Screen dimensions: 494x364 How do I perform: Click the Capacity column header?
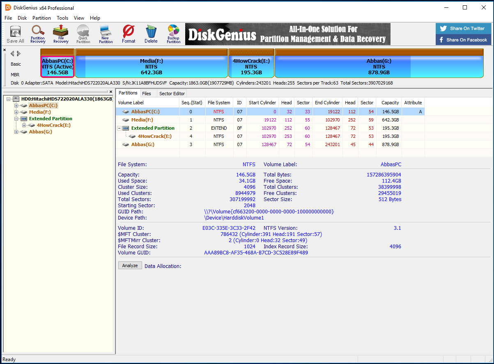tap(389, 103)
